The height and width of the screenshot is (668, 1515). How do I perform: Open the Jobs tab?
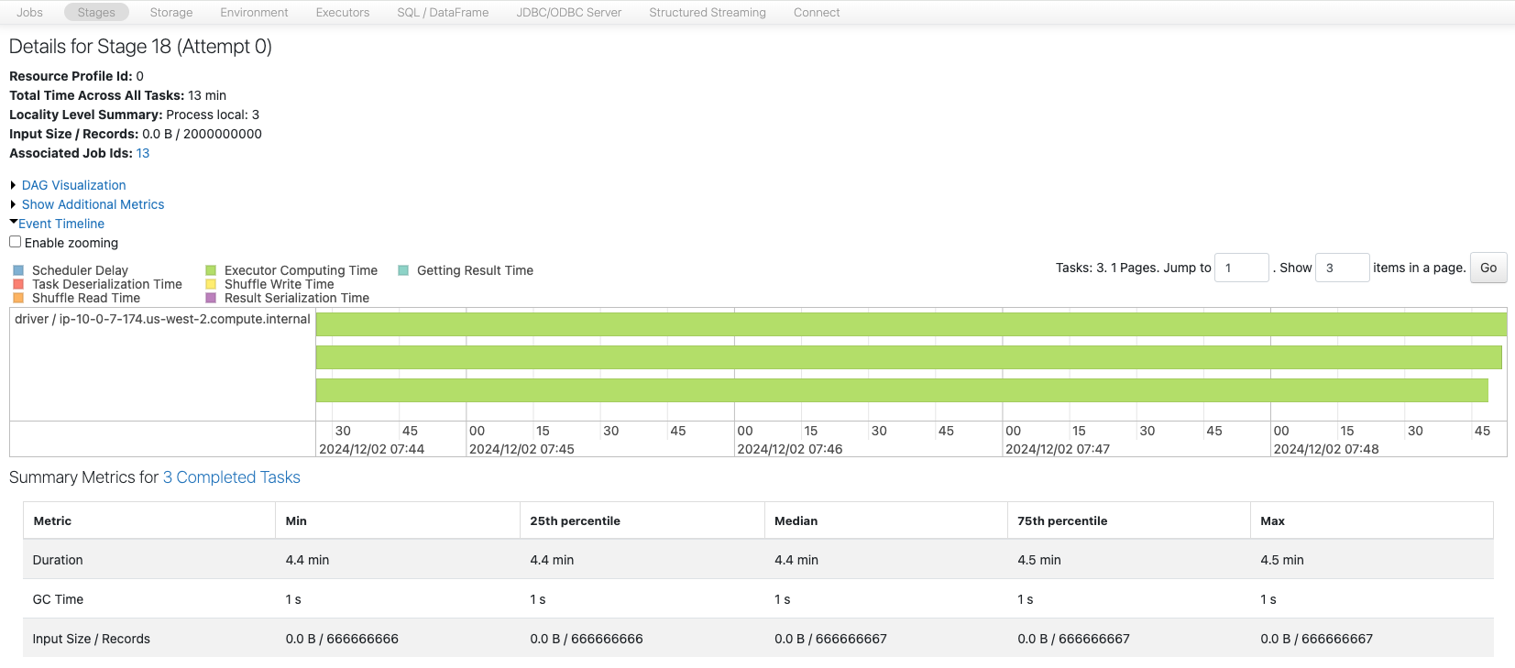29,12
